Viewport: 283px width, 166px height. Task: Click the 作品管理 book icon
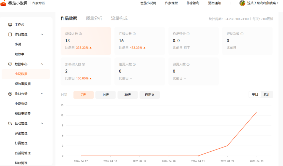(x=10, y=34)
